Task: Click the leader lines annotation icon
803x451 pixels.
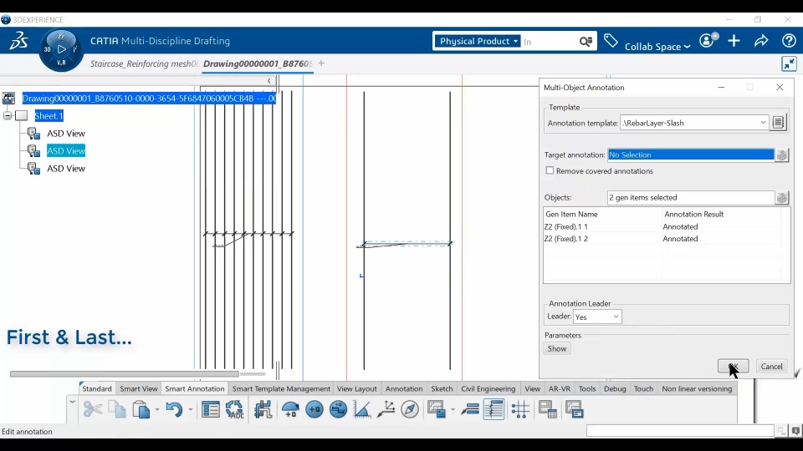Action: point(469,409)
